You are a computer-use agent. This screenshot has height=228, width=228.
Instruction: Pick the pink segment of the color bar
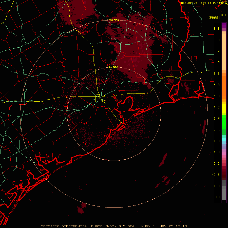[x=224, y=154]
